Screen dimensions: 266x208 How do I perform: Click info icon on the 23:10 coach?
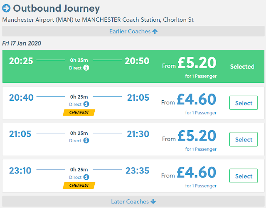[x=86, y=177]
